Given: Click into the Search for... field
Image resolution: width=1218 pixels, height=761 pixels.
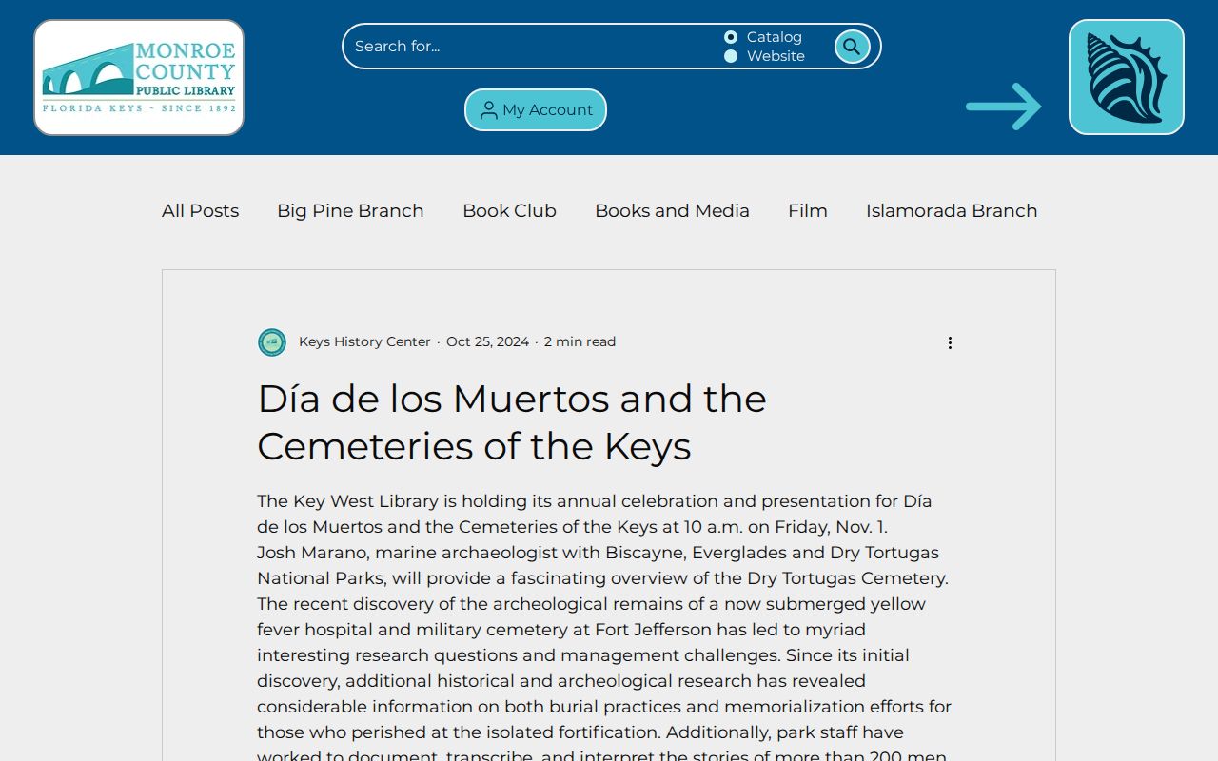Looking at the screenshot, I should (533, 47).
